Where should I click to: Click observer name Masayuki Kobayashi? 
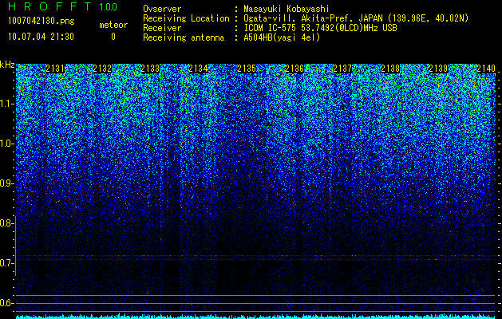pyautogui.click(x=287, y=10)
